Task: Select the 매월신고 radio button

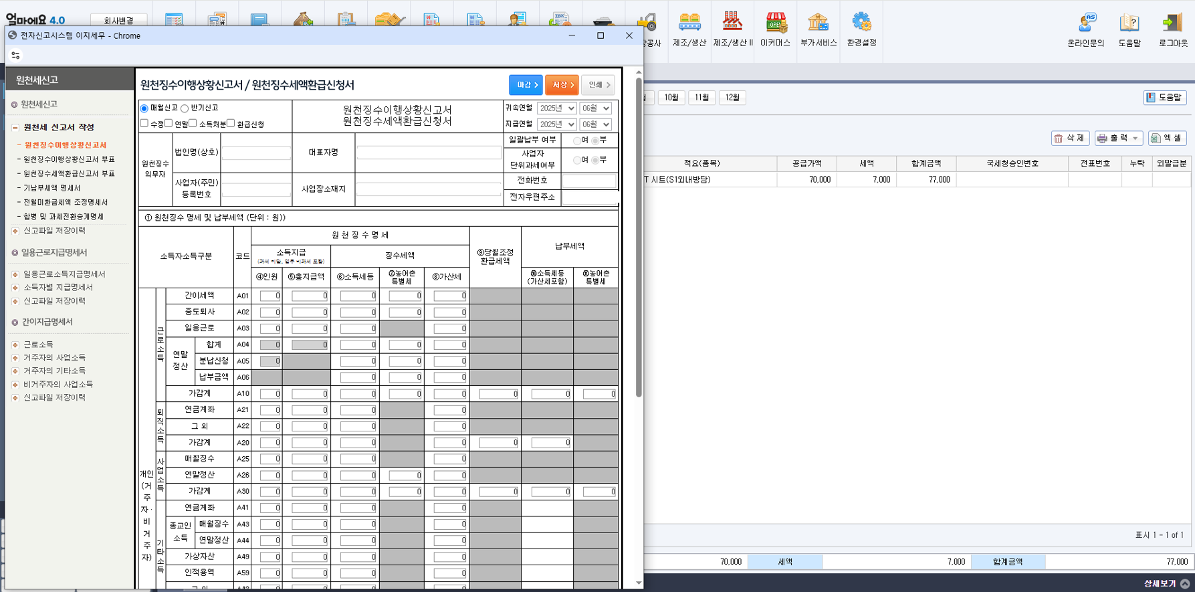Action: click(x=144, y=108)
